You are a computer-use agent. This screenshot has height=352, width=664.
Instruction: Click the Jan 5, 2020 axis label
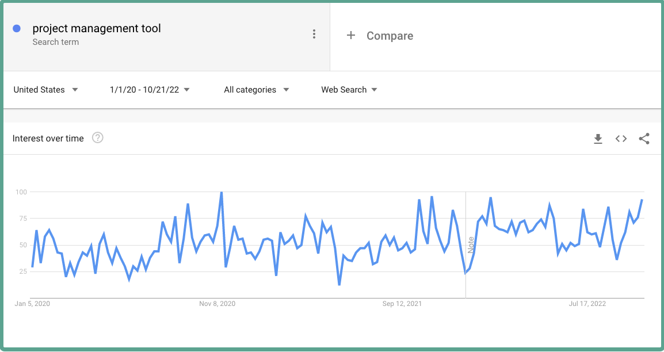click(32, 304)
